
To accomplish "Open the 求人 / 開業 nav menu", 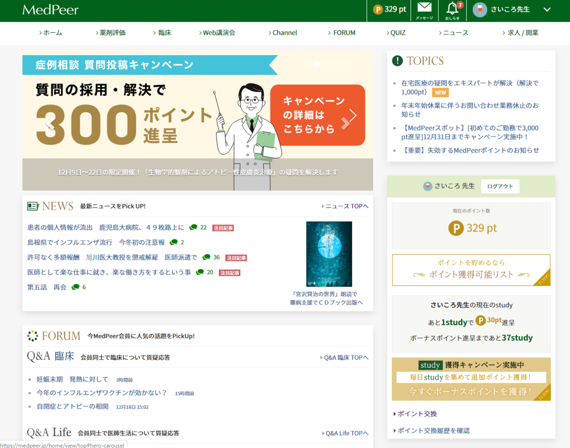I will pyautogui.click(x=520, y=33).
